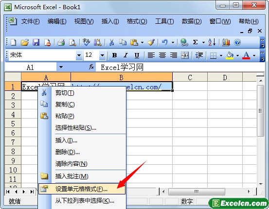Click the indent icon in formatting toolbar

tap(199, 55)
